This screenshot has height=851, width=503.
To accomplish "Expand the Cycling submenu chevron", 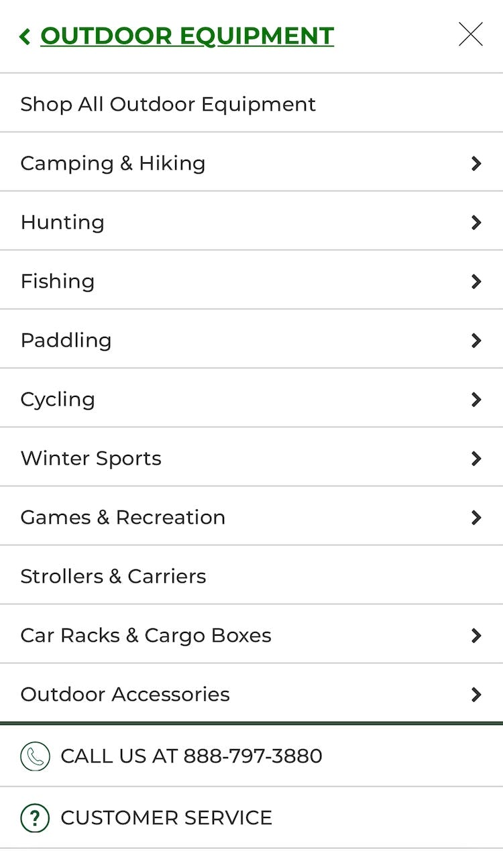I will tap(476, 400).
